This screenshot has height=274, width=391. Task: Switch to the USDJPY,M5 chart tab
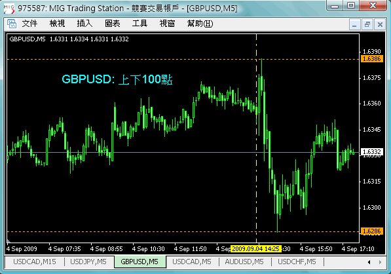coord(88,262)
